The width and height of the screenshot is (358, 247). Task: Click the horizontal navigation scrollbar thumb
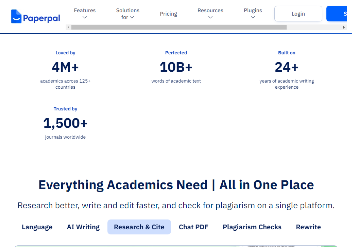pos(179,28)
